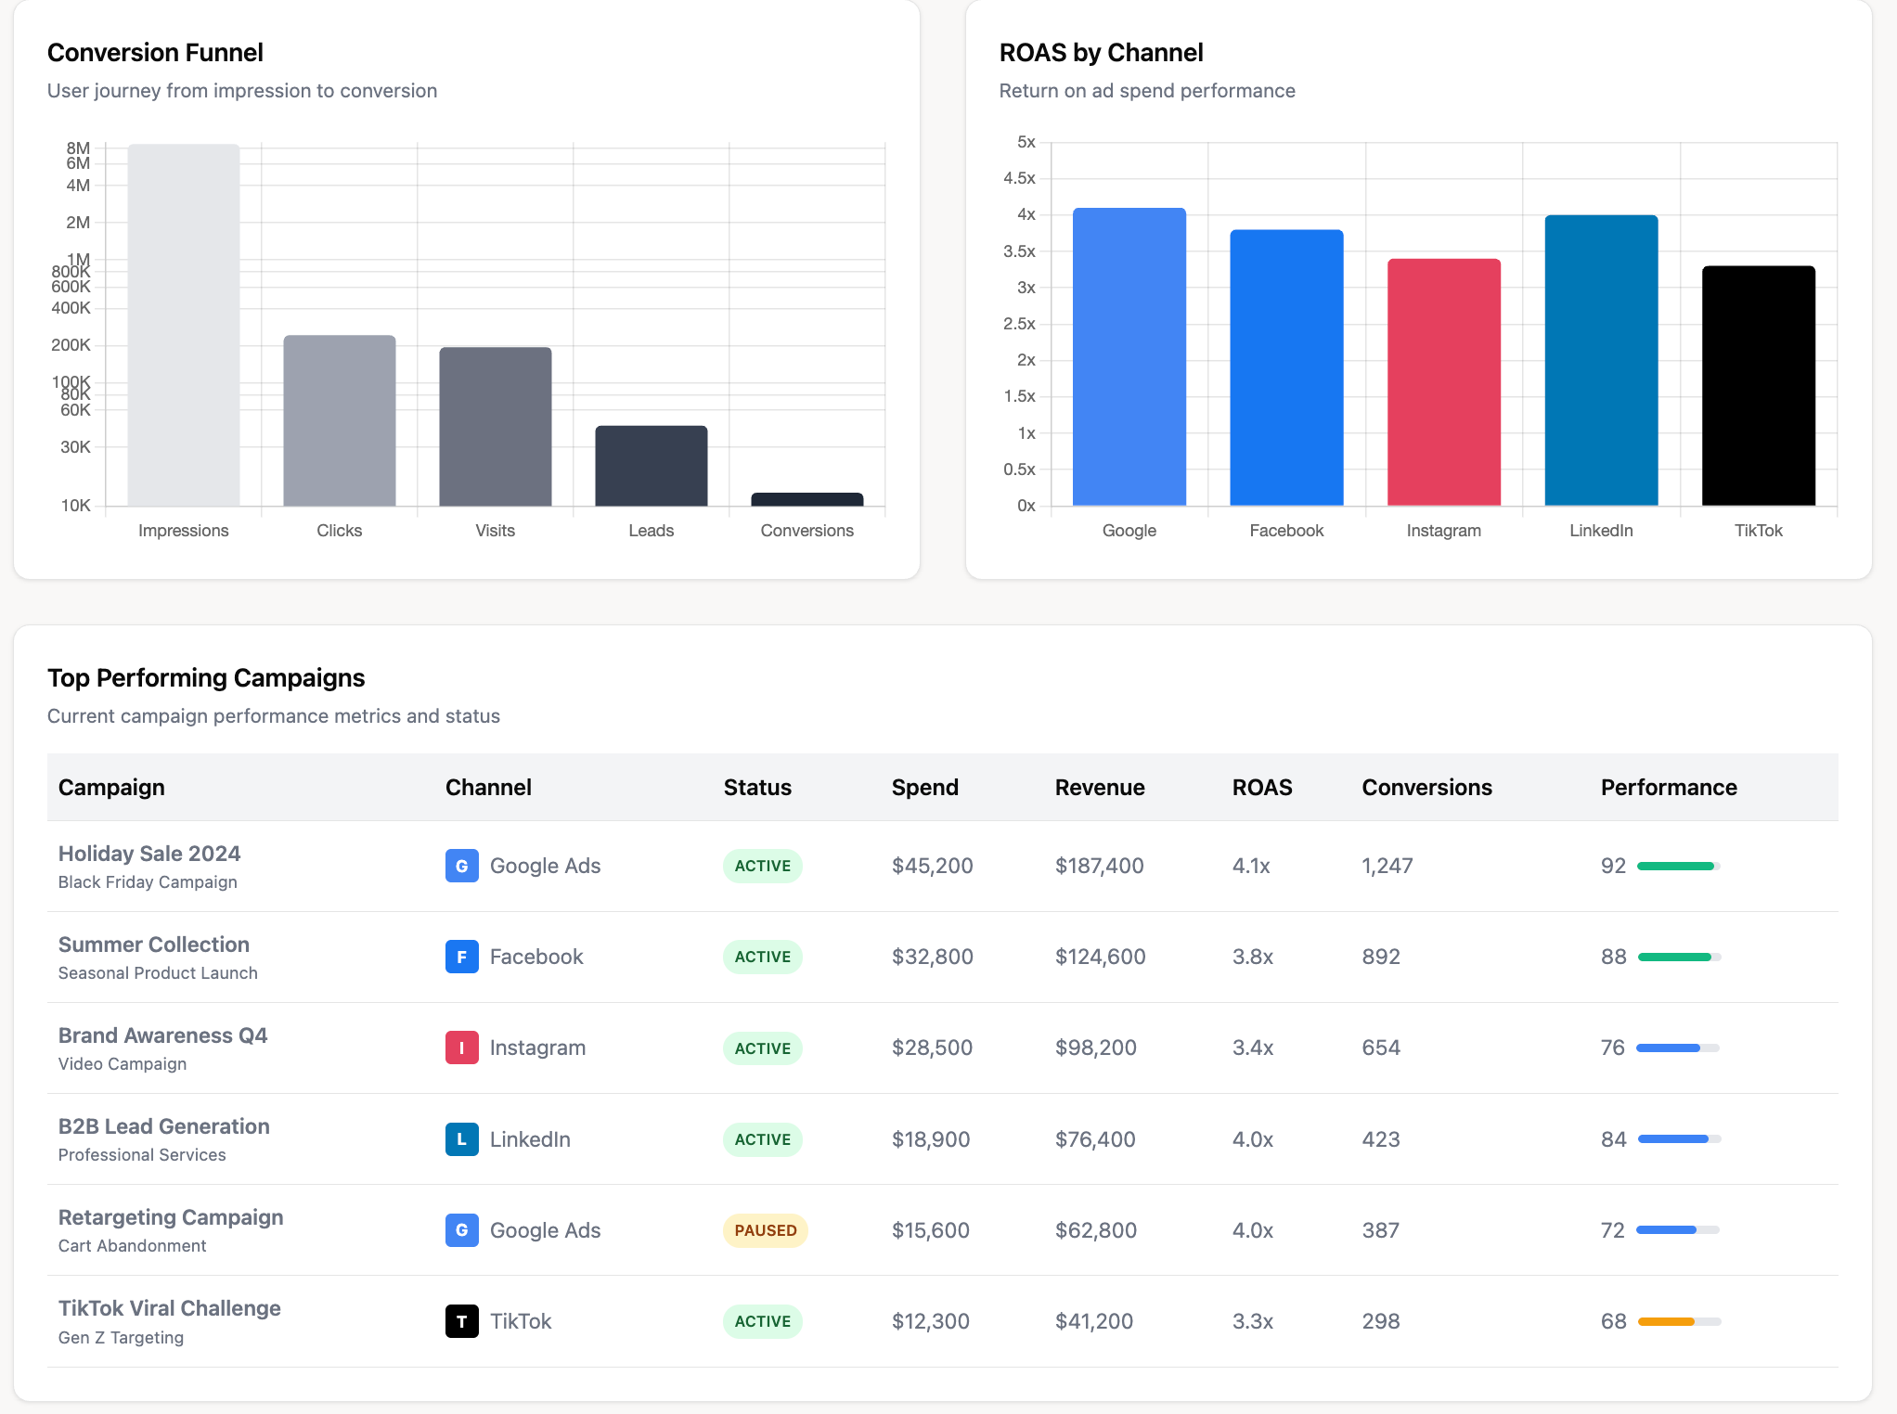1897x1414 pixels.
Task: Sort the table by the Spend column
Action: coord(924,787)
